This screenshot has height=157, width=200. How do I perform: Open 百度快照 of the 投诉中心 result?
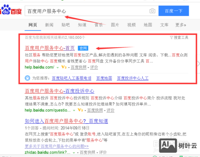[95, 110]
